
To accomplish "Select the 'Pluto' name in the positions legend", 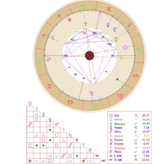I will coord(118,152).
